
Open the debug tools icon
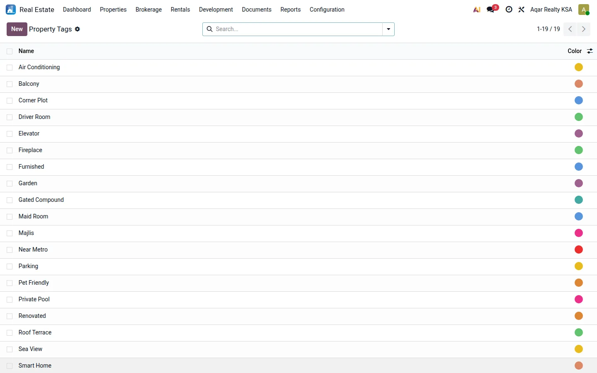coord(522,10)
